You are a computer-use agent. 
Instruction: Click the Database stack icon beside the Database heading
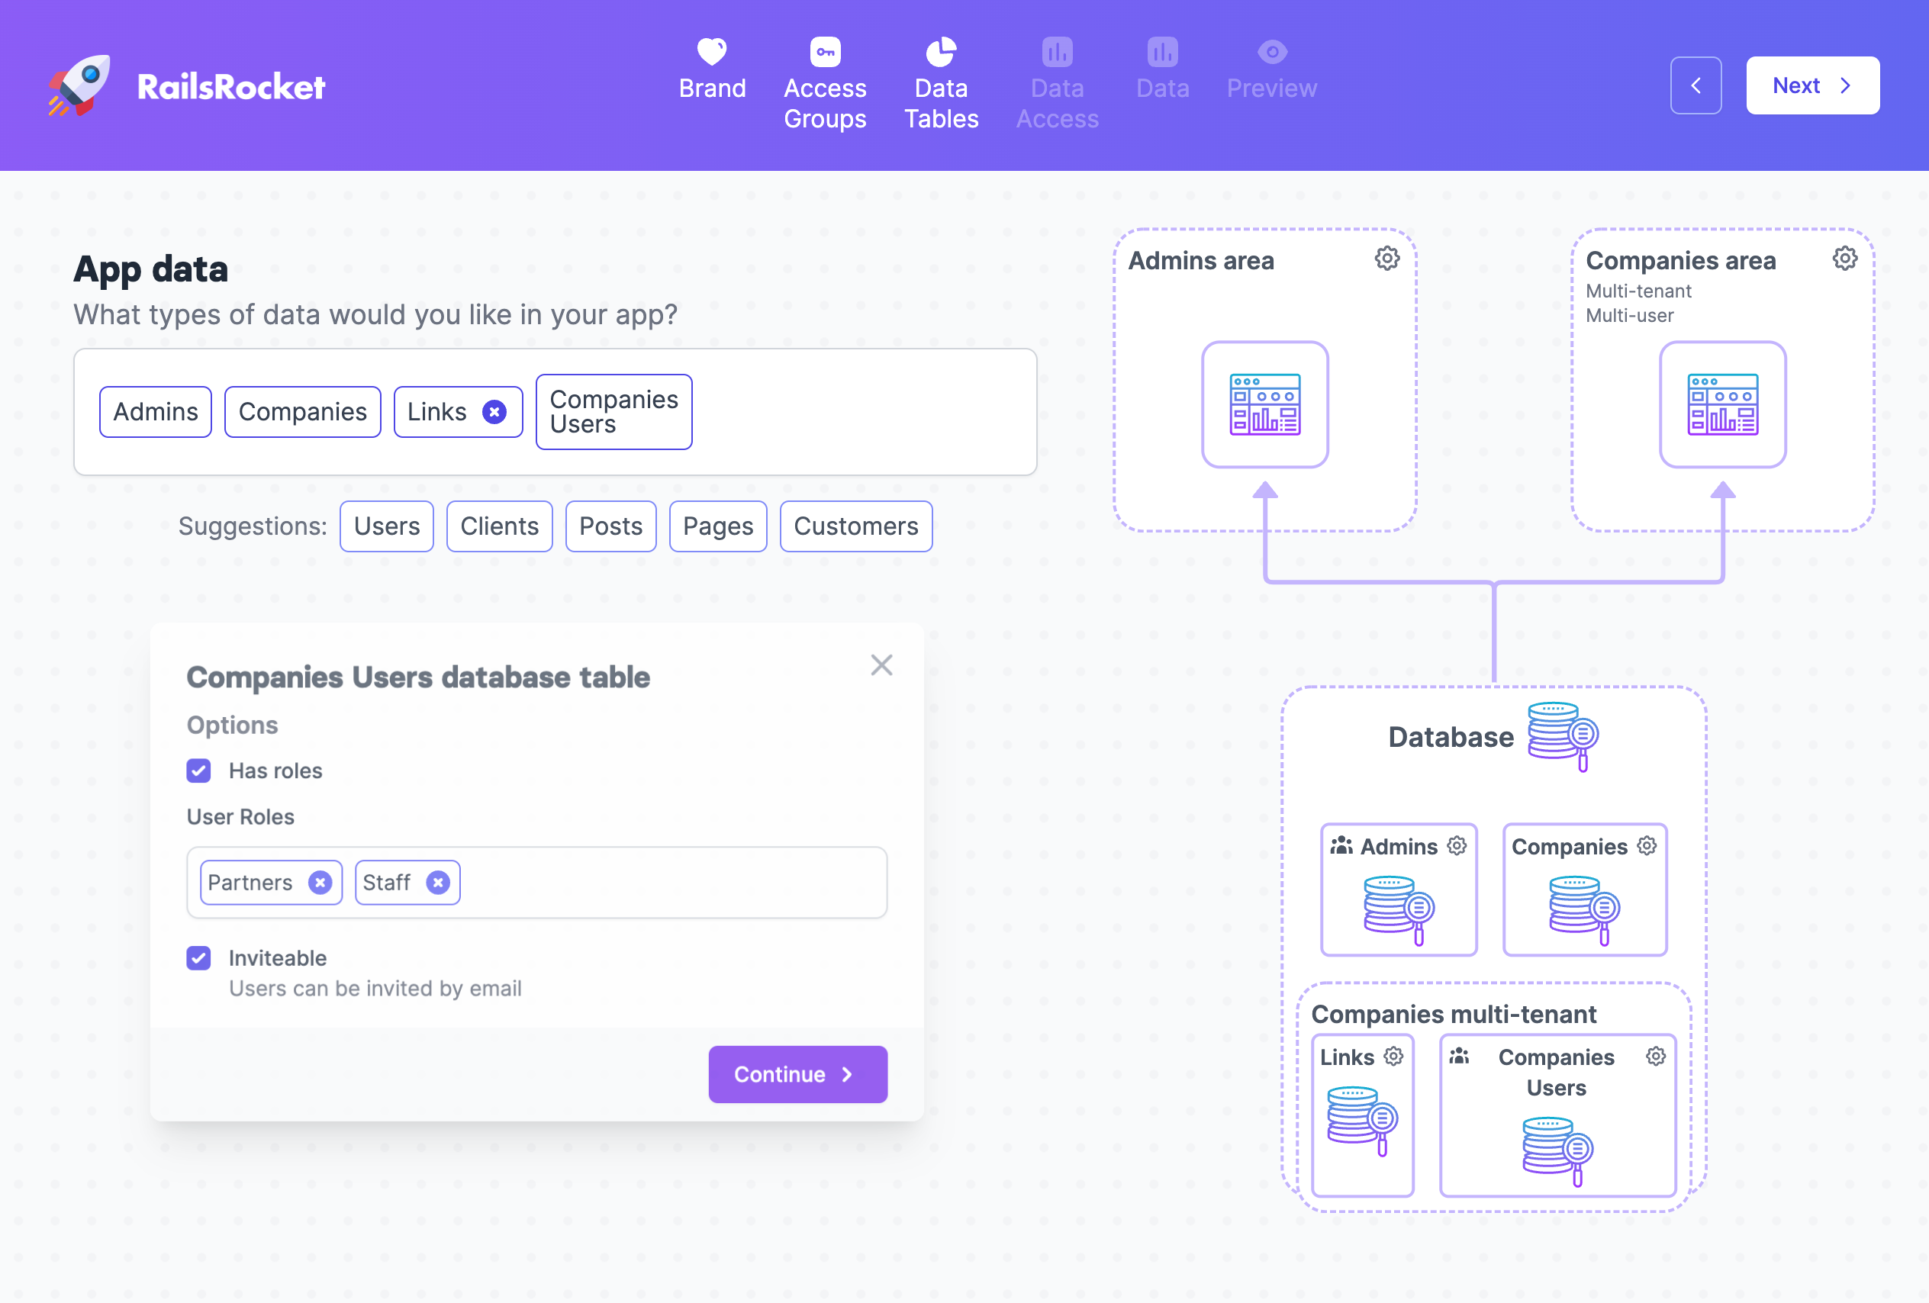pyautogui.click(x=1563, y=736)
